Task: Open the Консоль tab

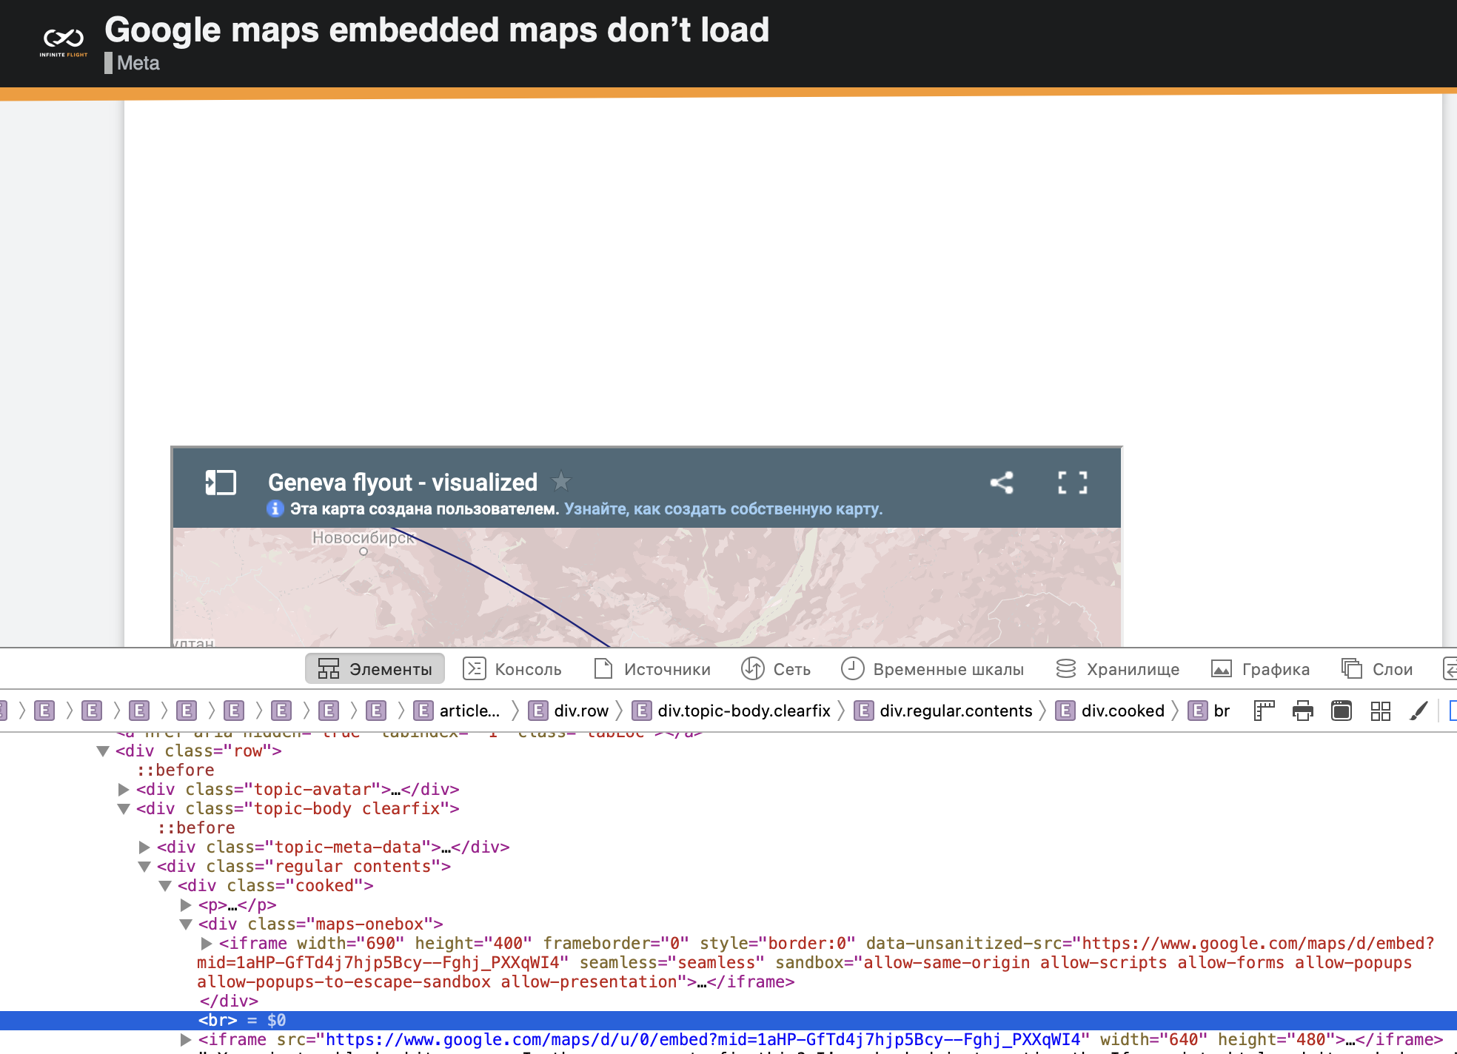Action: tap(512, 669)
